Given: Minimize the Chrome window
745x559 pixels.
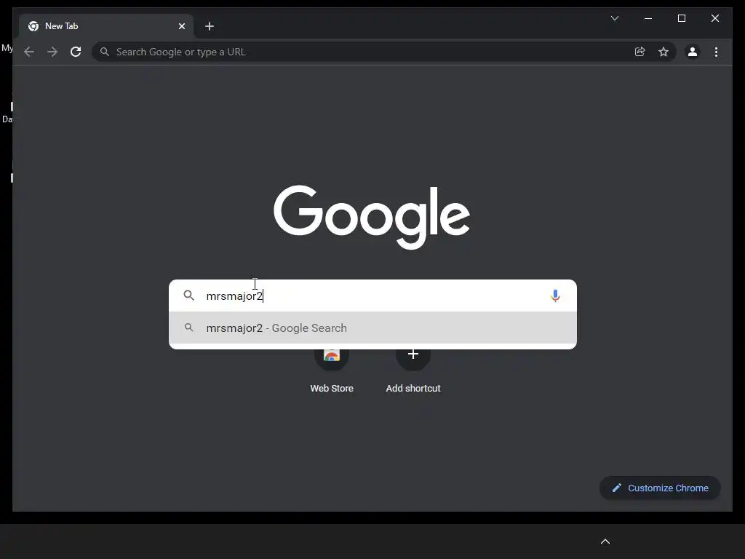Looking at the screenshot, I should click(x=648, y=18).
